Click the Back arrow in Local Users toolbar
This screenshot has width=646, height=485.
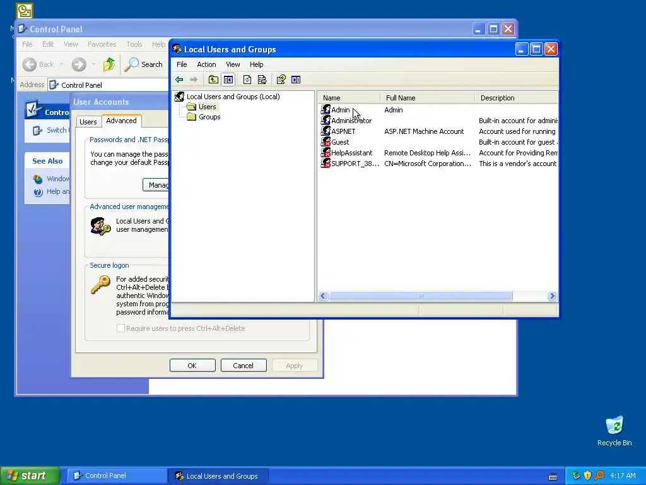(179, 80)
